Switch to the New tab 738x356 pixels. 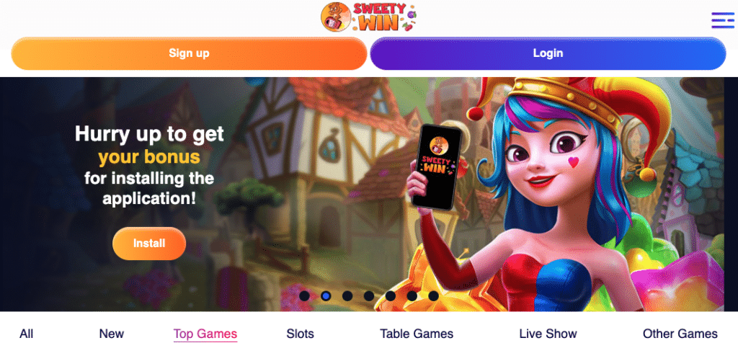[x=112, y=334]
